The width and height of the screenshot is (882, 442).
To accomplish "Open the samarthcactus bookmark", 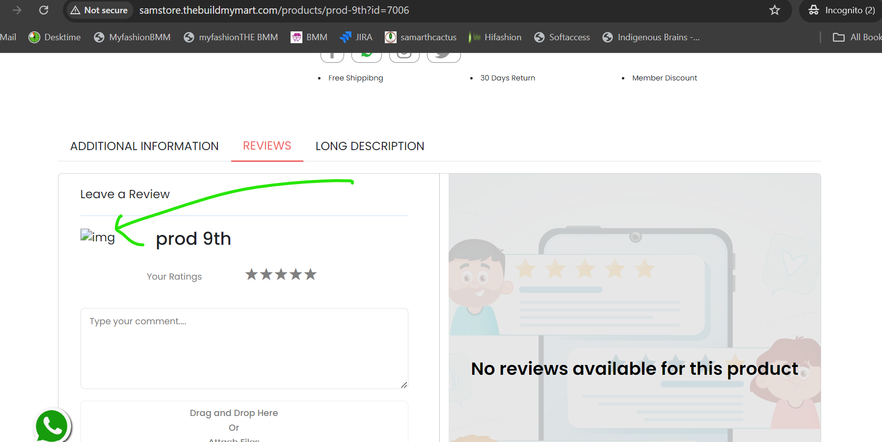I will 421,37.
